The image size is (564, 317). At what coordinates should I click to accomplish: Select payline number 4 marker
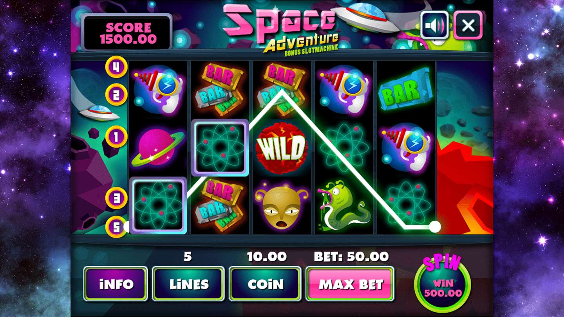click(116, 67)
